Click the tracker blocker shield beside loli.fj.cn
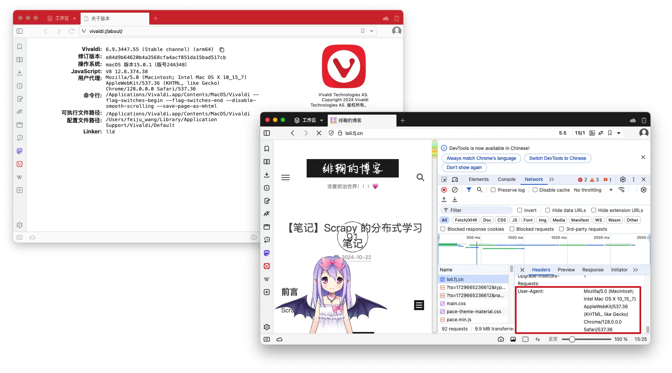The width and height of the screenshot is (672, 373). click(x=331, y=133)
